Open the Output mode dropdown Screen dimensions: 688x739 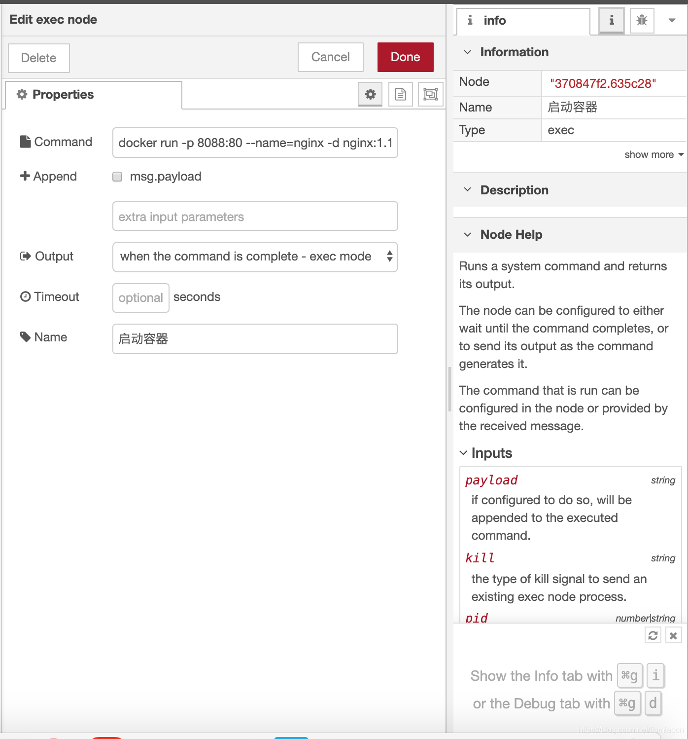[x=255, y=257]
